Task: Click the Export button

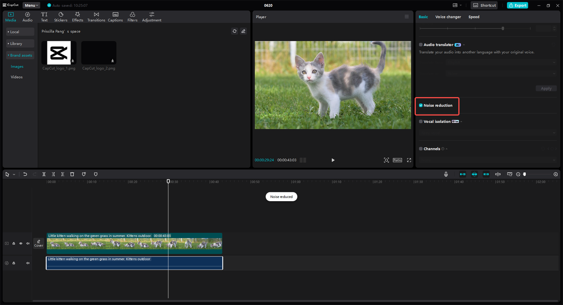Action: [x=517, y=5]
